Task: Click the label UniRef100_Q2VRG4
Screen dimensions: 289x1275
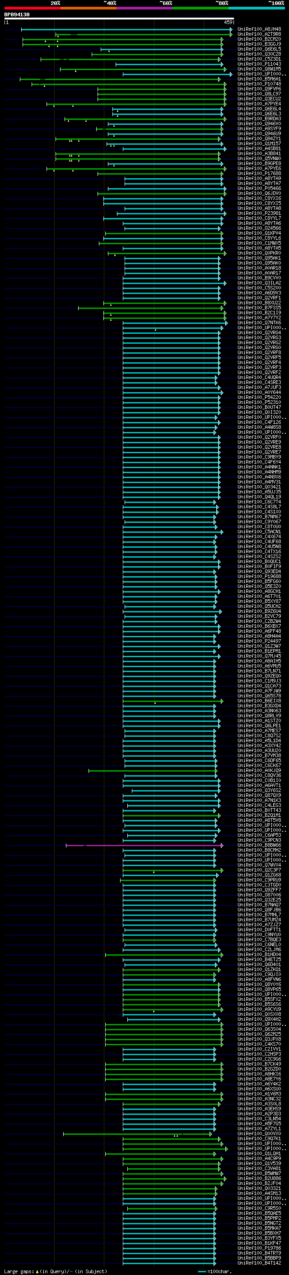Action: [259, 332]
